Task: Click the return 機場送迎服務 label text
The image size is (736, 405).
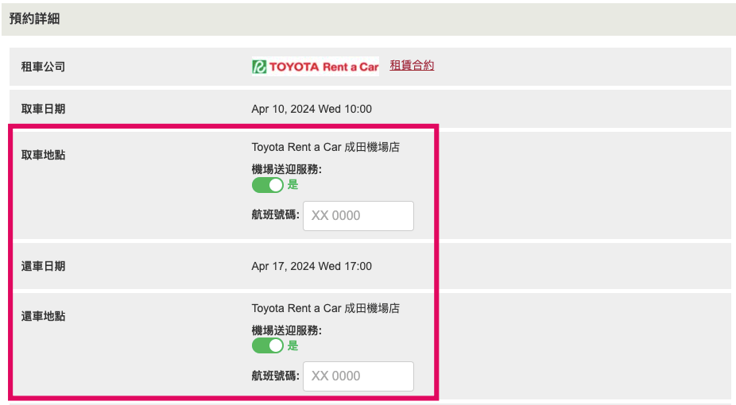Action: pyautogui.click(x=287, y=330)
